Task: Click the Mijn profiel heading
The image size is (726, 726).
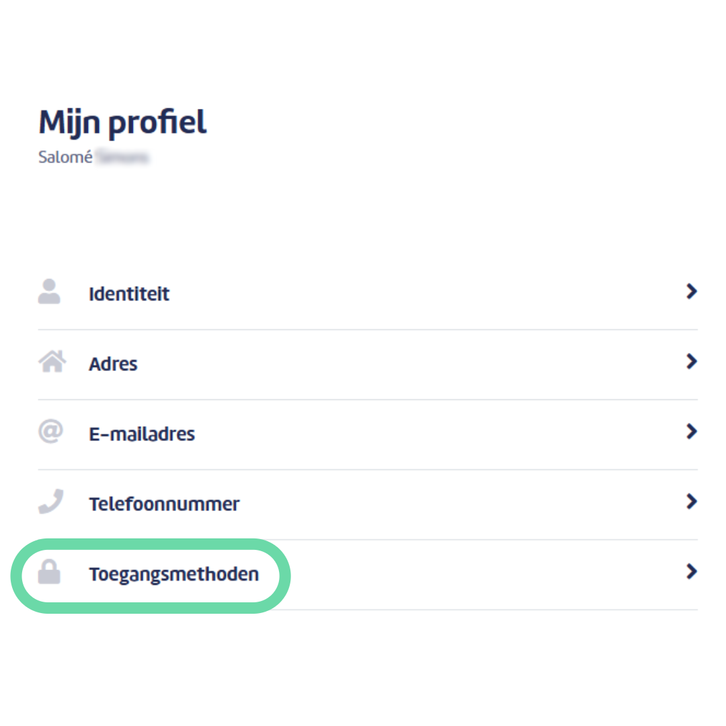Action: (x=123, y=123)
